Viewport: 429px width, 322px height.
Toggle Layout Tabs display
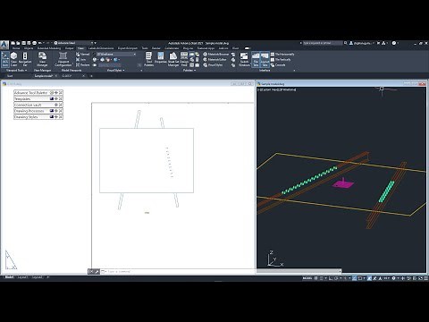[x=265, y=59]
